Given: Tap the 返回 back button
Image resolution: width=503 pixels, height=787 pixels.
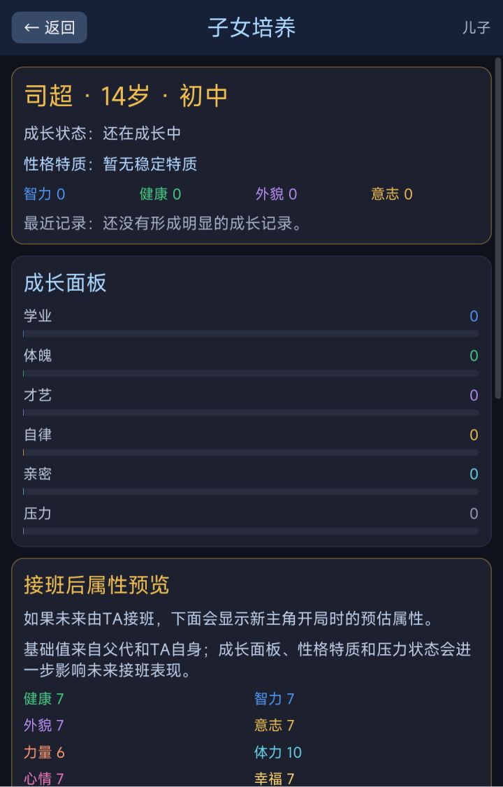Looking at the screenshot, I should pyautogui.click(x=49, y=27).
